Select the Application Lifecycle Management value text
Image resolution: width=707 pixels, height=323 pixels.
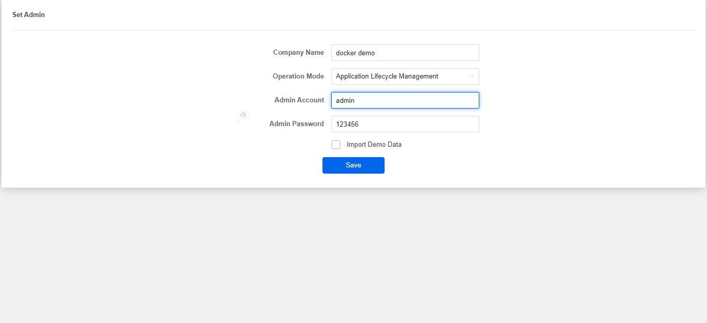coord(387,76)
